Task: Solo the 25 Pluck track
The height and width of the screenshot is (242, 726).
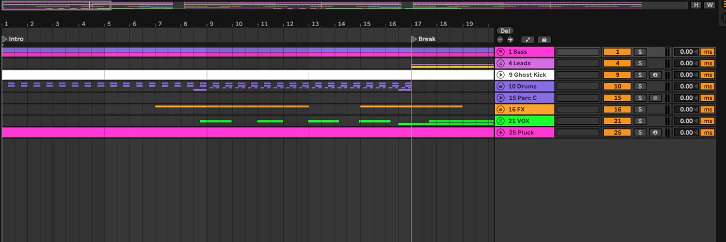Action: pyautogui.click(x=640, y=133)
